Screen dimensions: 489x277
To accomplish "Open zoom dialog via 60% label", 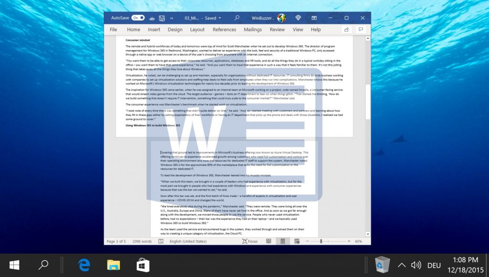I will point(358,241).
